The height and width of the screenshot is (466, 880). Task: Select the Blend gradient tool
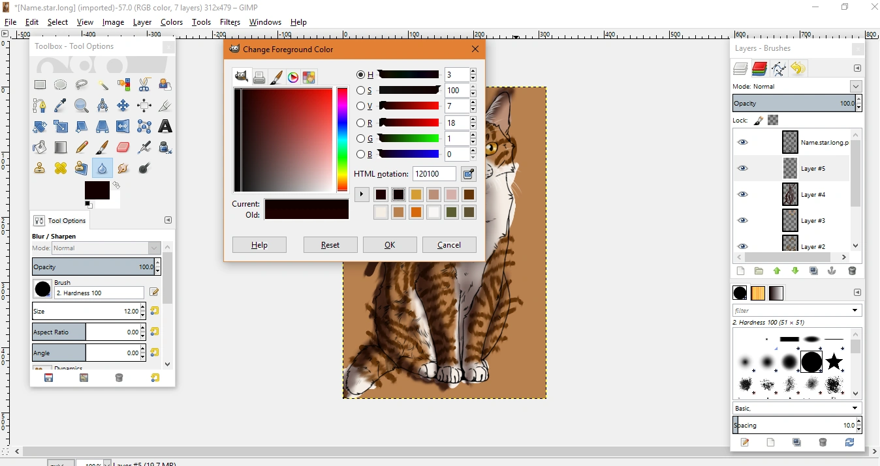(x=61, y=147)
